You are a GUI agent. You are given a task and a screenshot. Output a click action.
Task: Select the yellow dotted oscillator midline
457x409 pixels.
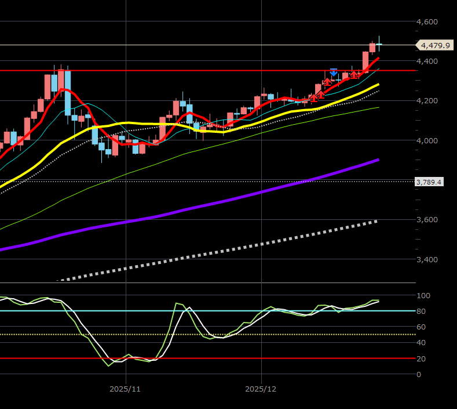(x=174, y=335)
